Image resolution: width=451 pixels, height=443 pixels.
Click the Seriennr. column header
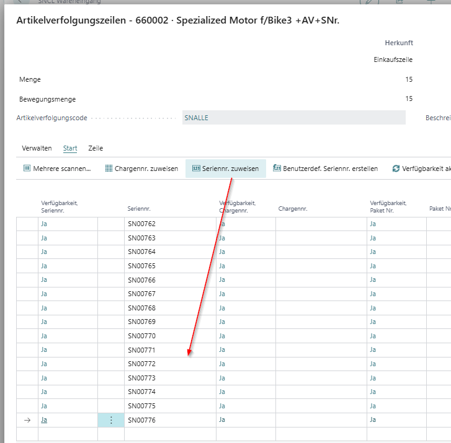click(139, 209)
